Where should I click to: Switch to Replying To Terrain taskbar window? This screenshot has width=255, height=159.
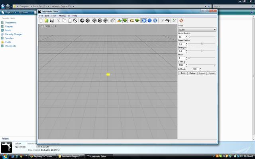tap(43, 156)
